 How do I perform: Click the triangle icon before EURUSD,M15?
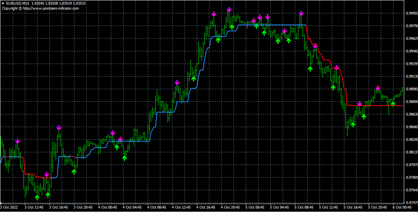(x=3, y=3)
